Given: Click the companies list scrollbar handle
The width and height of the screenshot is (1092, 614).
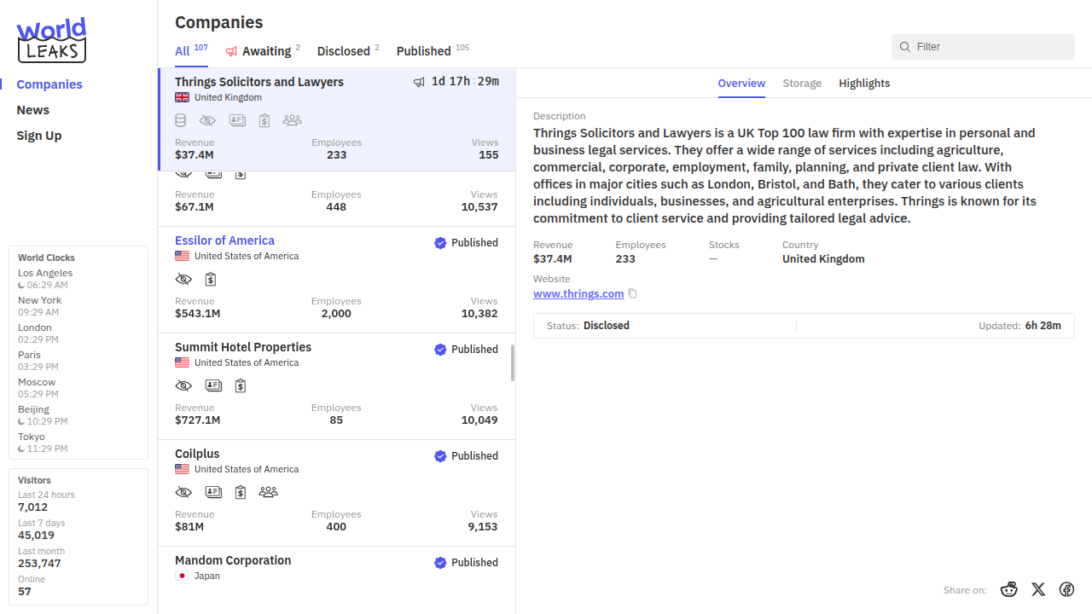Looking at the screenshot, I should [x=513, y=363].
